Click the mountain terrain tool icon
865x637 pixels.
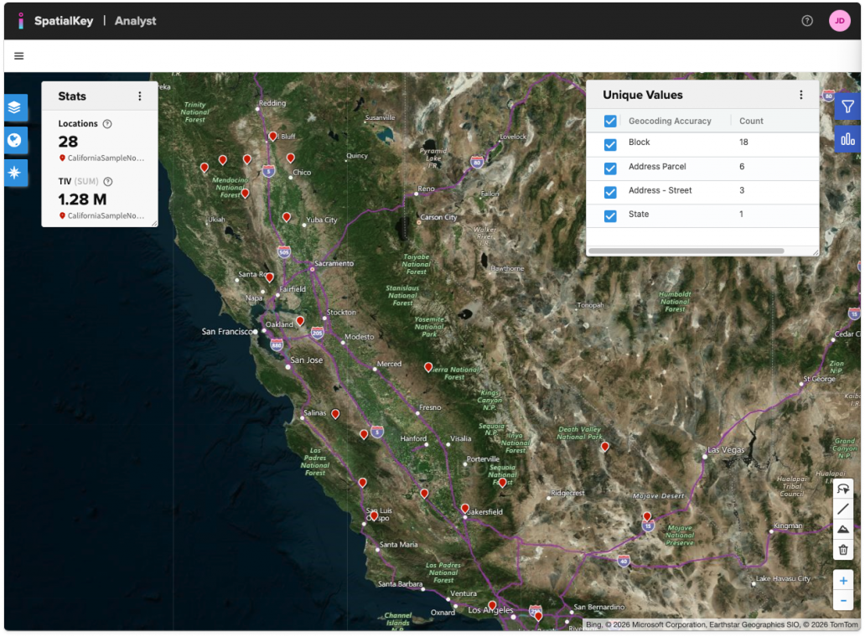point(843,530)
